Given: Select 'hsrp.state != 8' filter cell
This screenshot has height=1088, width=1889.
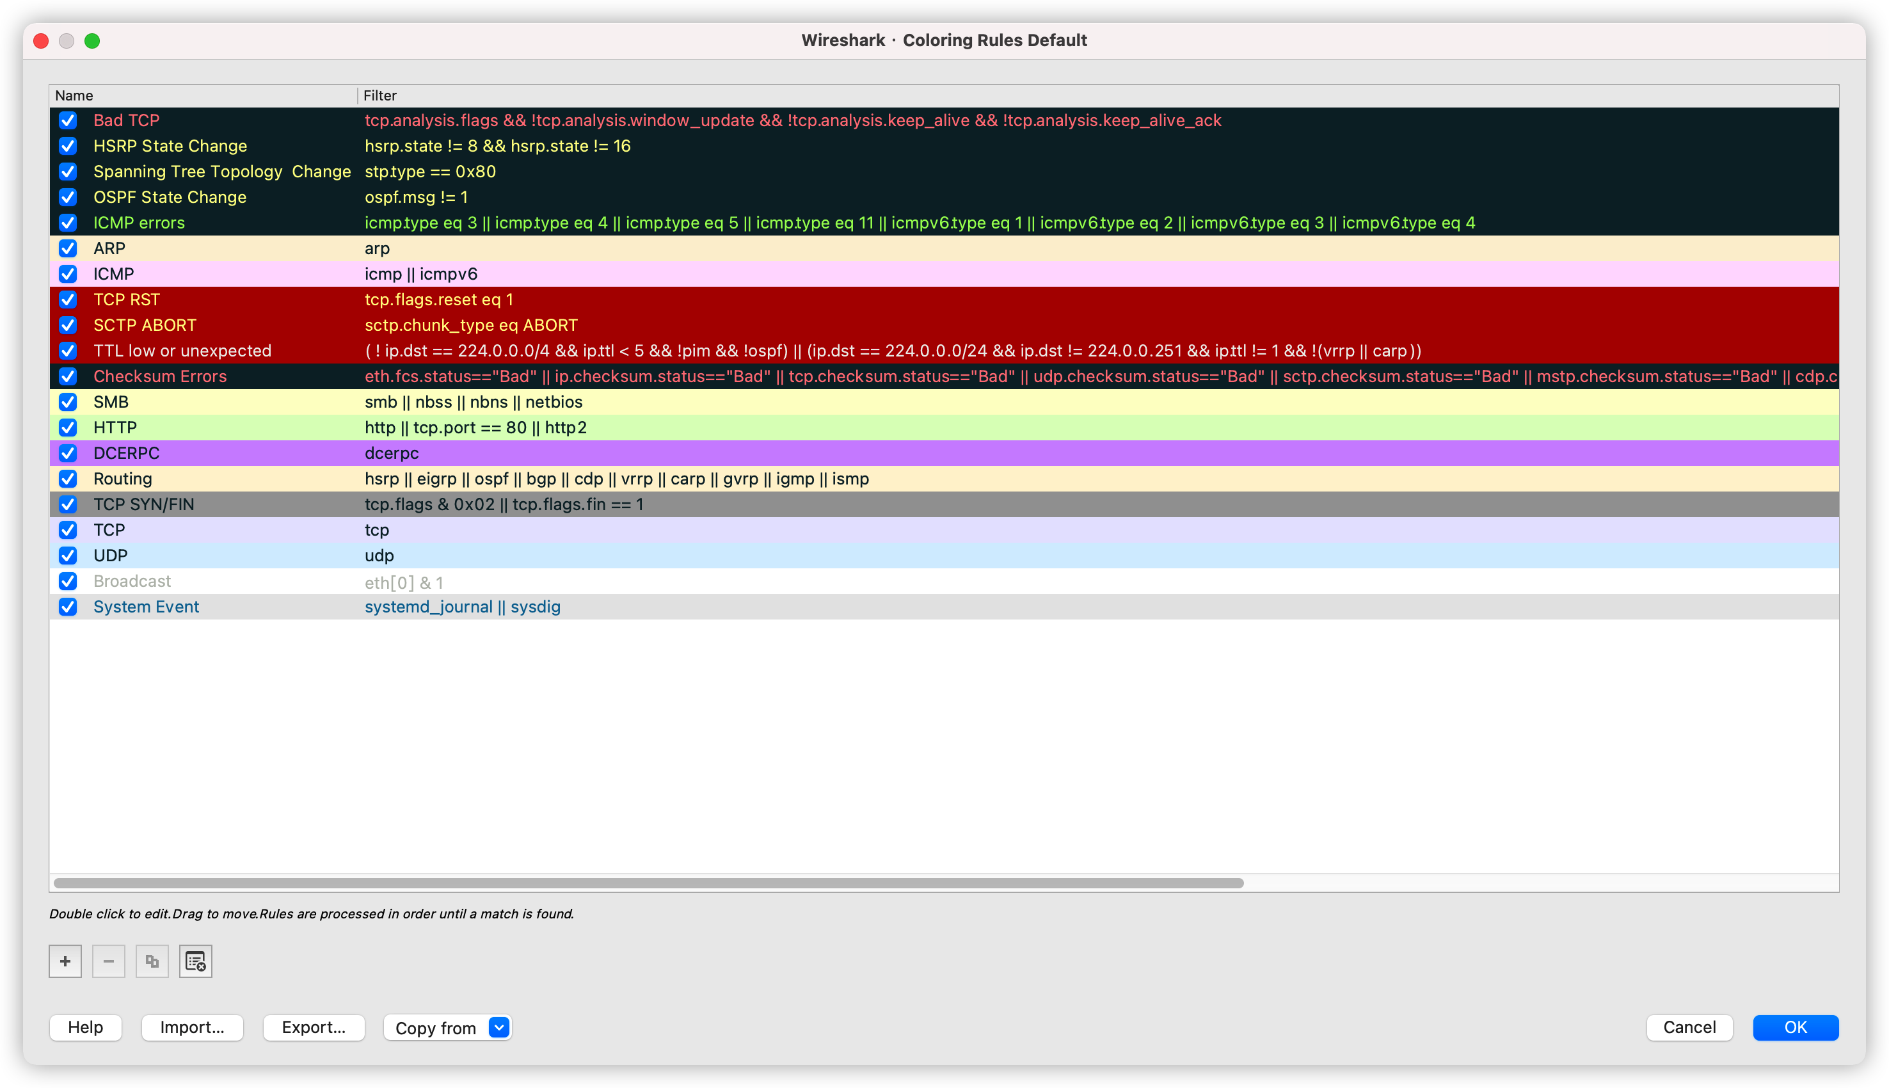Looking at the screenshot, I should coord(497,146).
